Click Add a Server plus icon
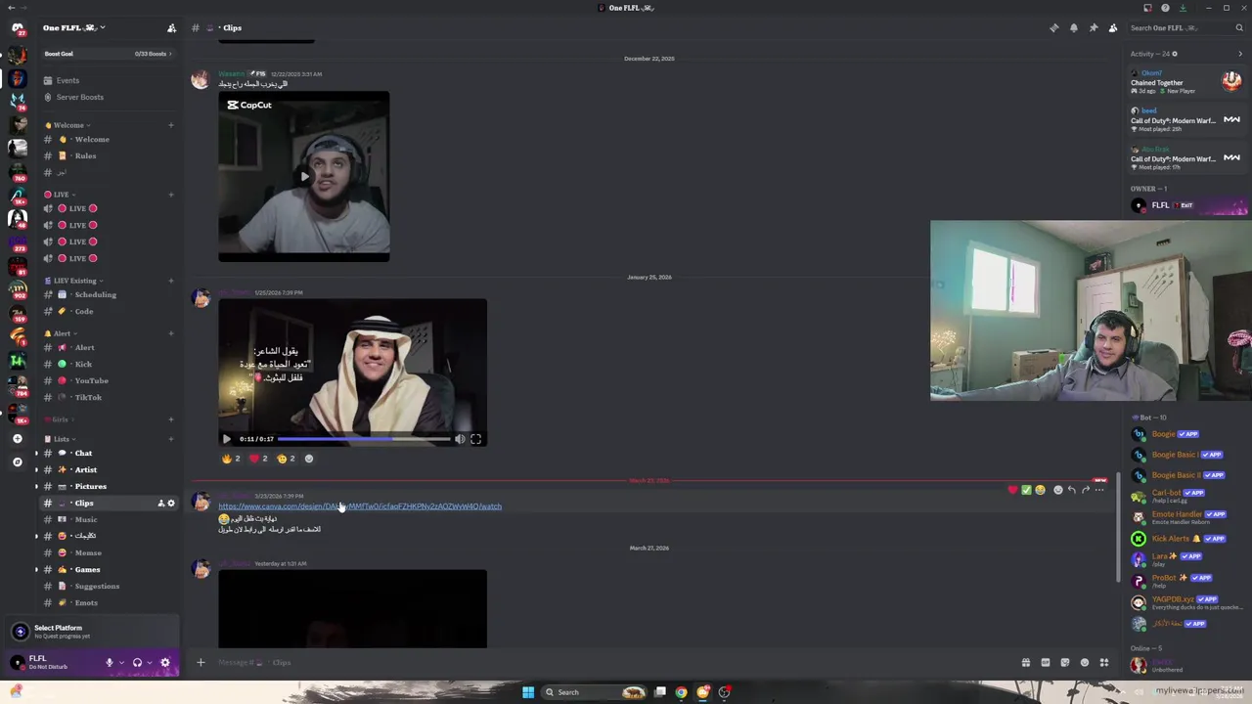1252x704 pixels. pyautogui.click(x=17, y=438)
